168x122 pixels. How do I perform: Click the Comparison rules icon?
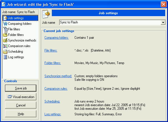click(x=5, y=46)
